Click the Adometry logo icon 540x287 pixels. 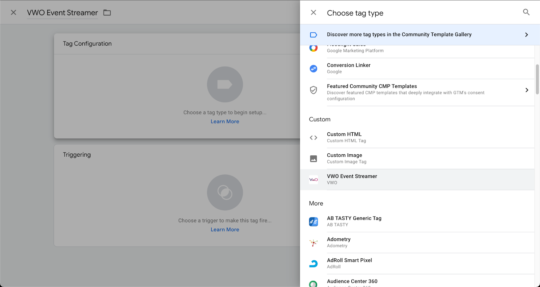[x=314, y=243]
